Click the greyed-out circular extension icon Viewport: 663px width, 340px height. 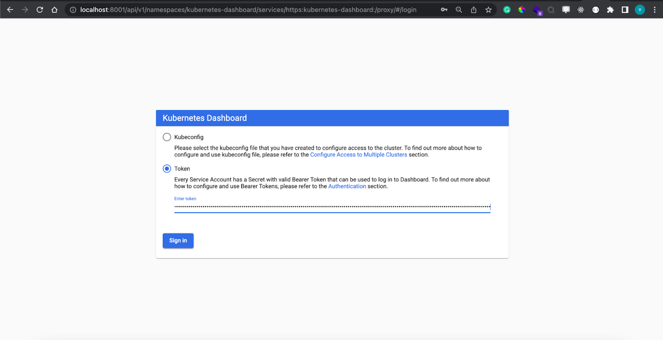(x=551, y=10)
